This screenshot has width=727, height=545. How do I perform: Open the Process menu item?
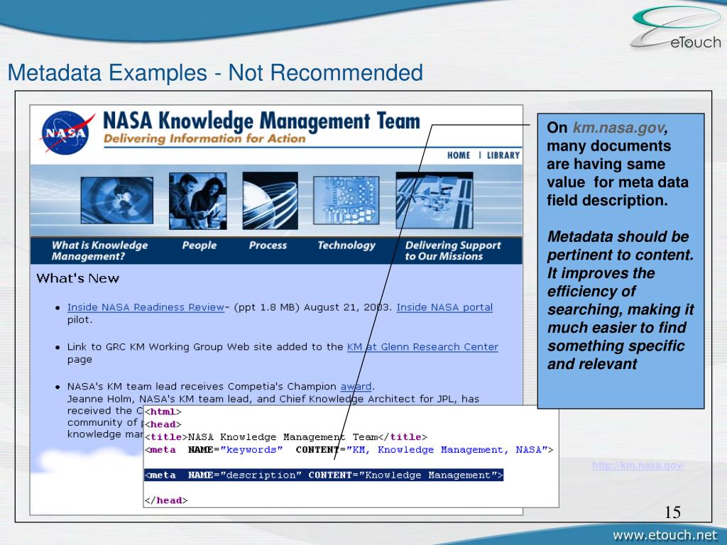[x=268, y=245]
